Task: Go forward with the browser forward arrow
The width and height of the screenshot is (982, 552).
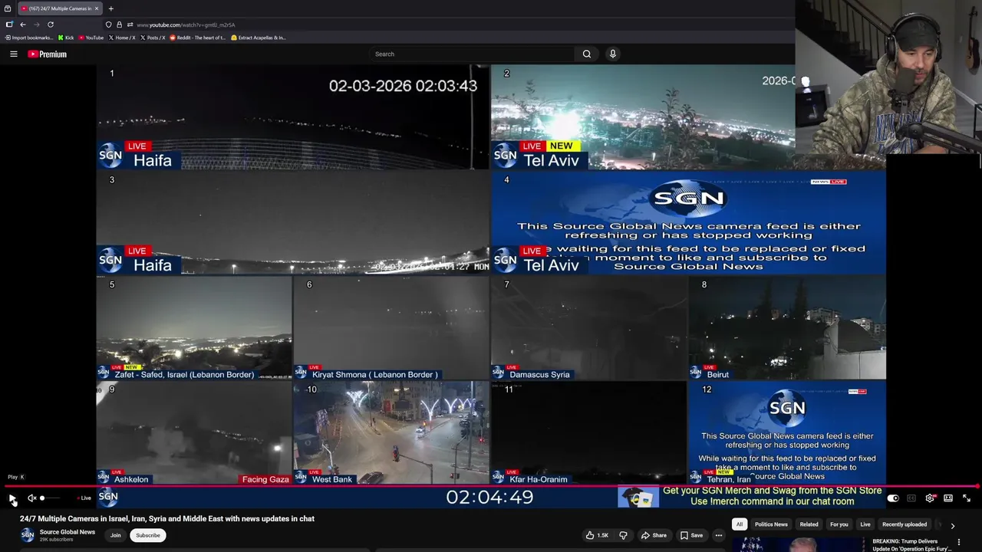Action: pyautogui.click(x=36, y=25)
